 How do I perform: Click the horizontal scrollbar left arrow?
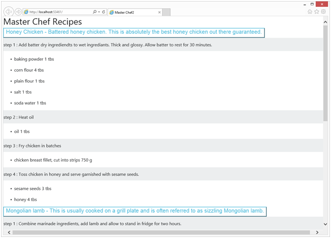[x=9, y=232]
